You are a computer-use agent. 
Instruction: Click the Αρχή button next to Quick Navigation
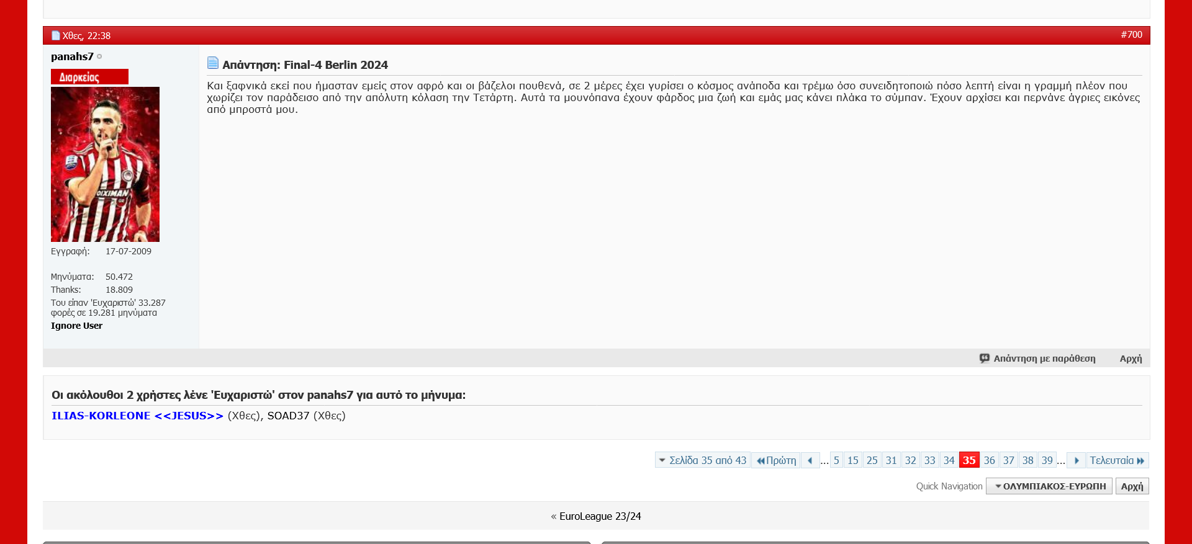pyautogui.click(x=1132, y=486)
